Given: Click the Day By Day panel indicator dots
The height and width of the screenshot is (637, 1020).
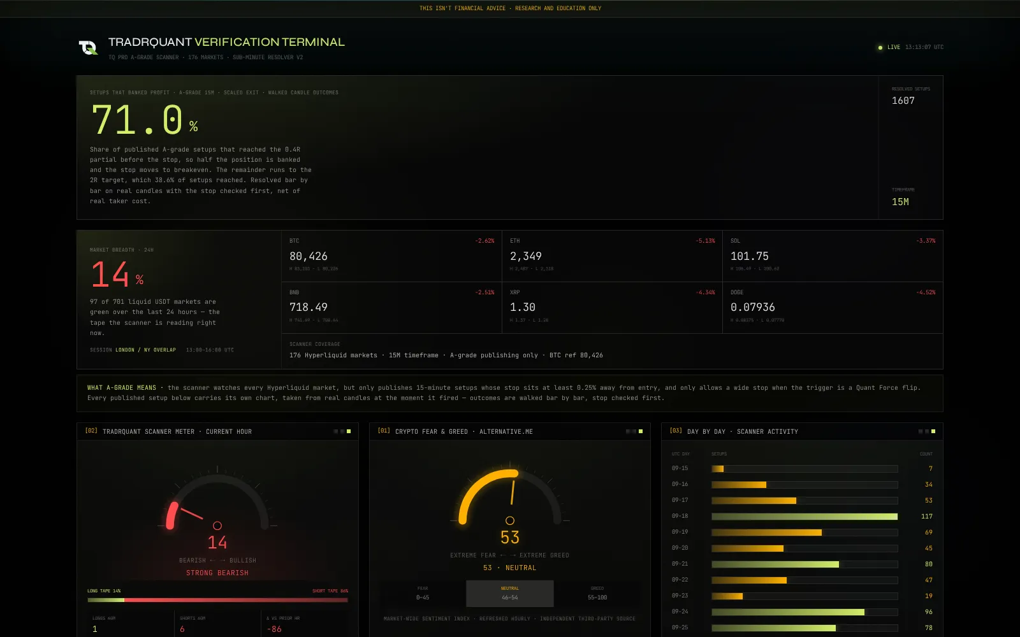Looking at the screenshot, I should coord(927,431).
